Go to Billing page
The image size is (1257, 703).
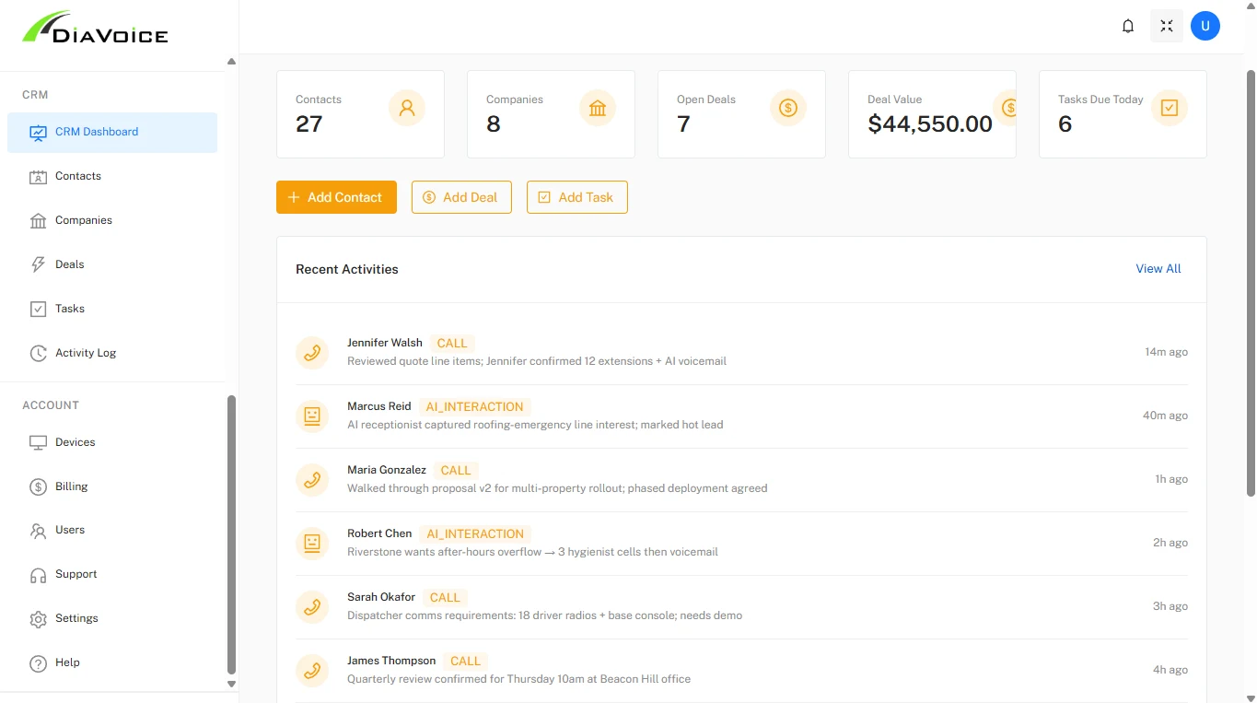112,487
